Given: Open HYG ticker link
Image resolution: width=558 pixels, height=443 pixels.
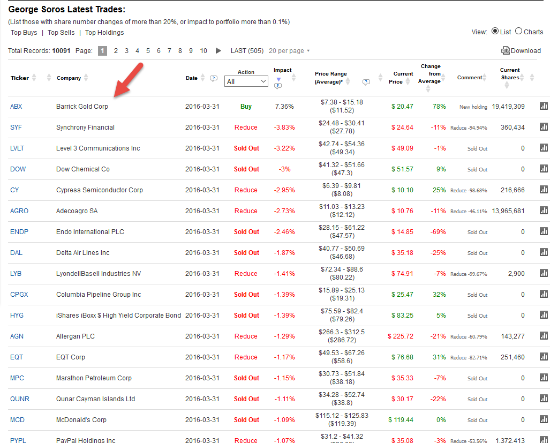Looking at the screenshot, I should coord(17,315).
